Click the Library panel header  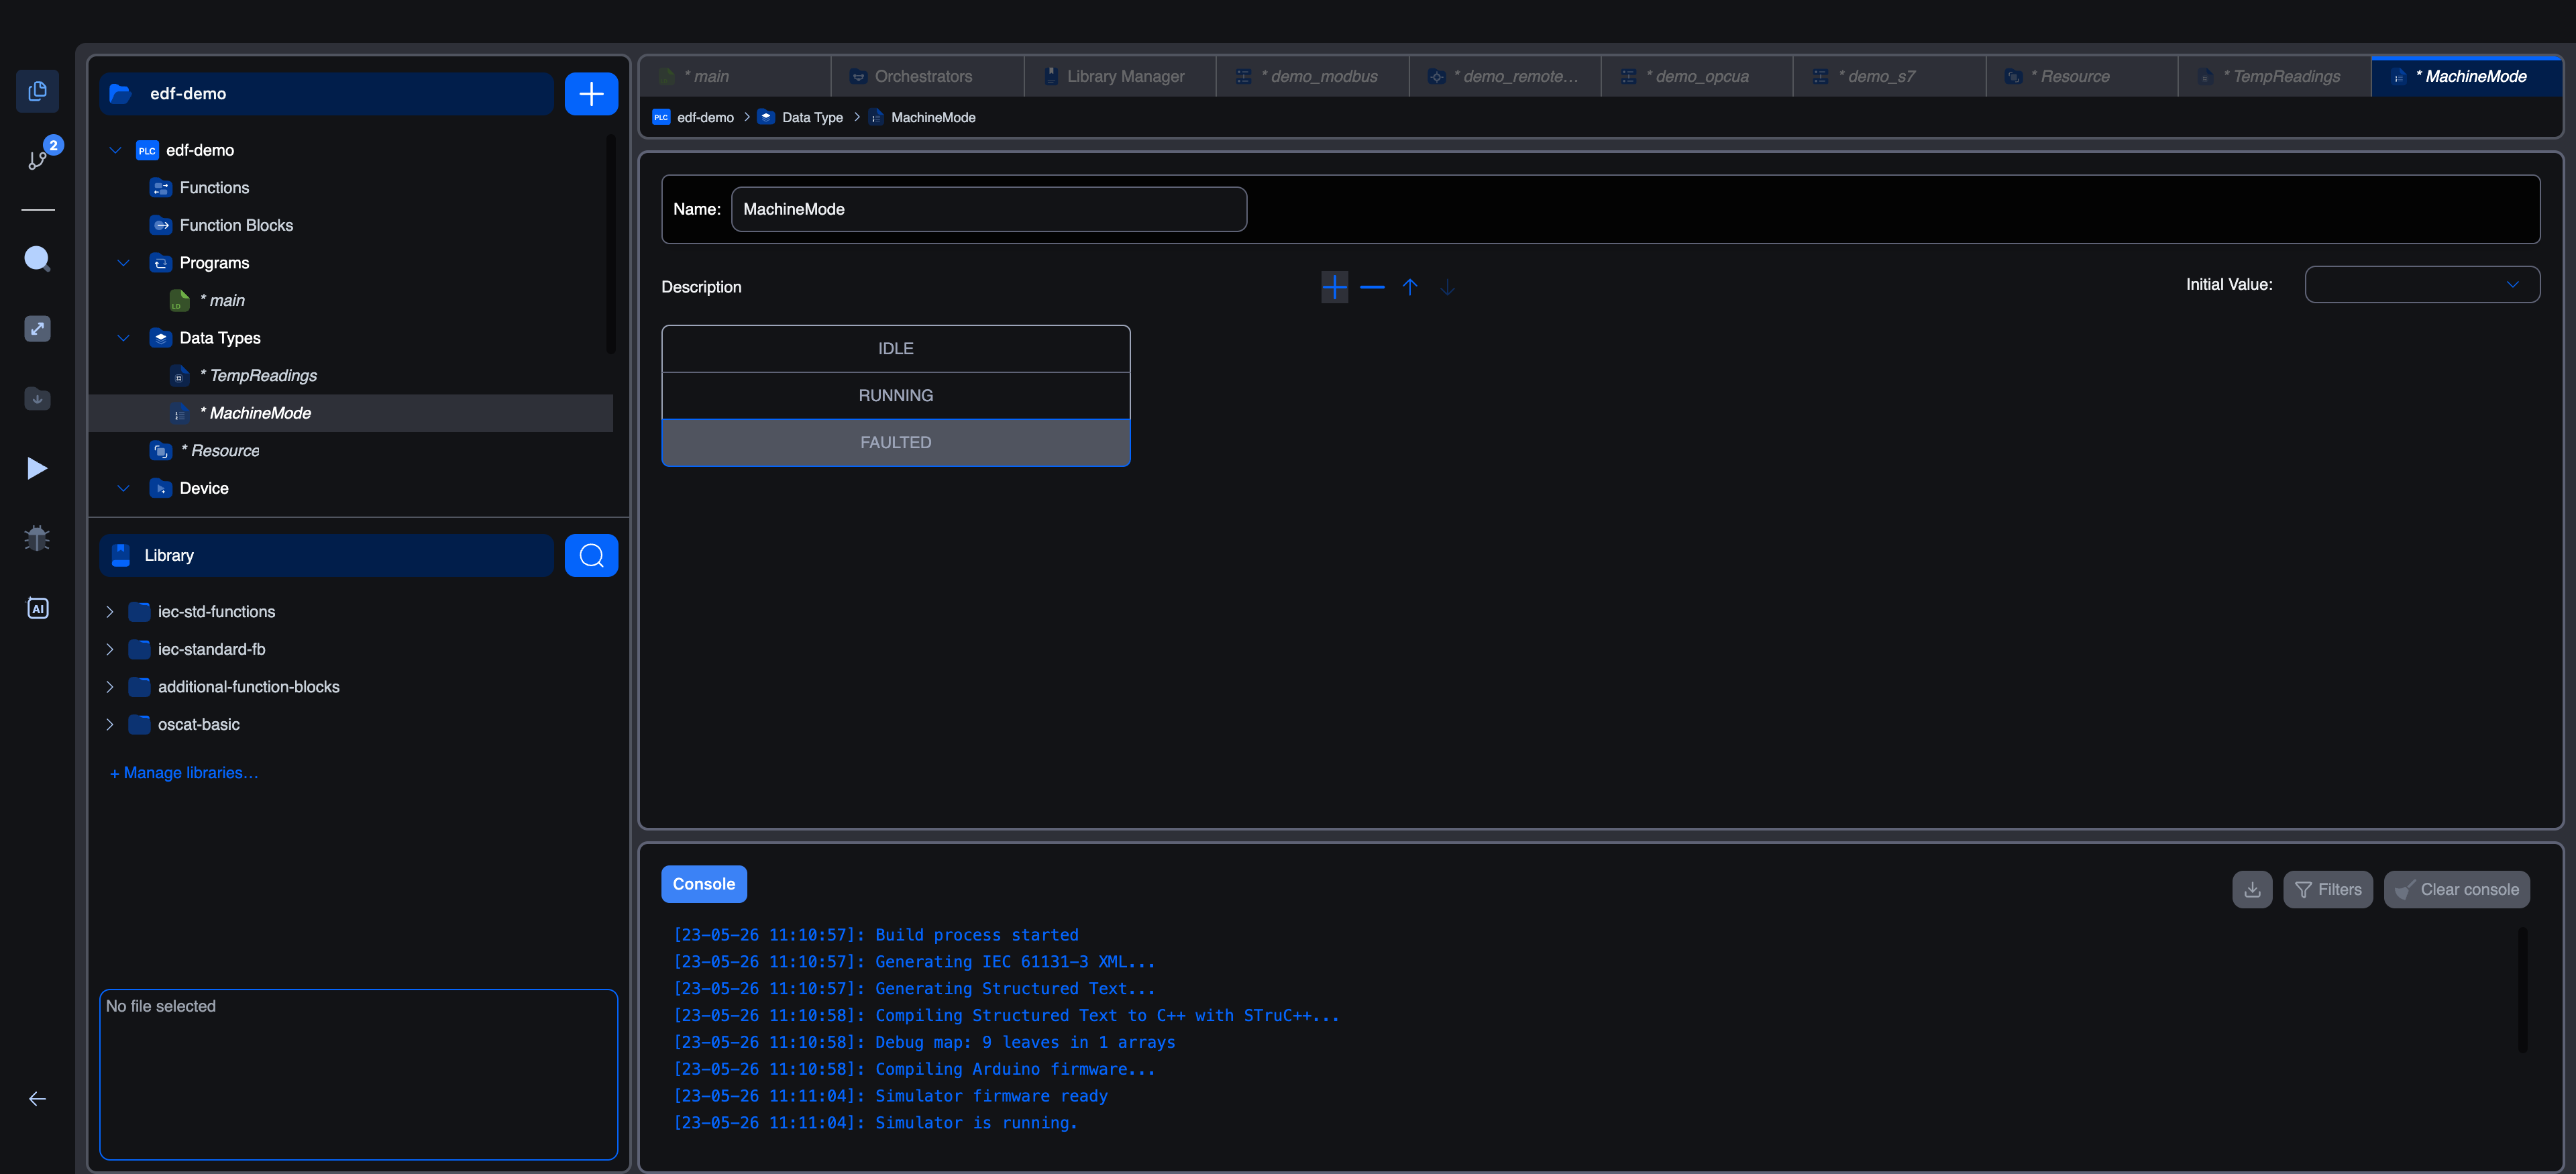(327, 555)
